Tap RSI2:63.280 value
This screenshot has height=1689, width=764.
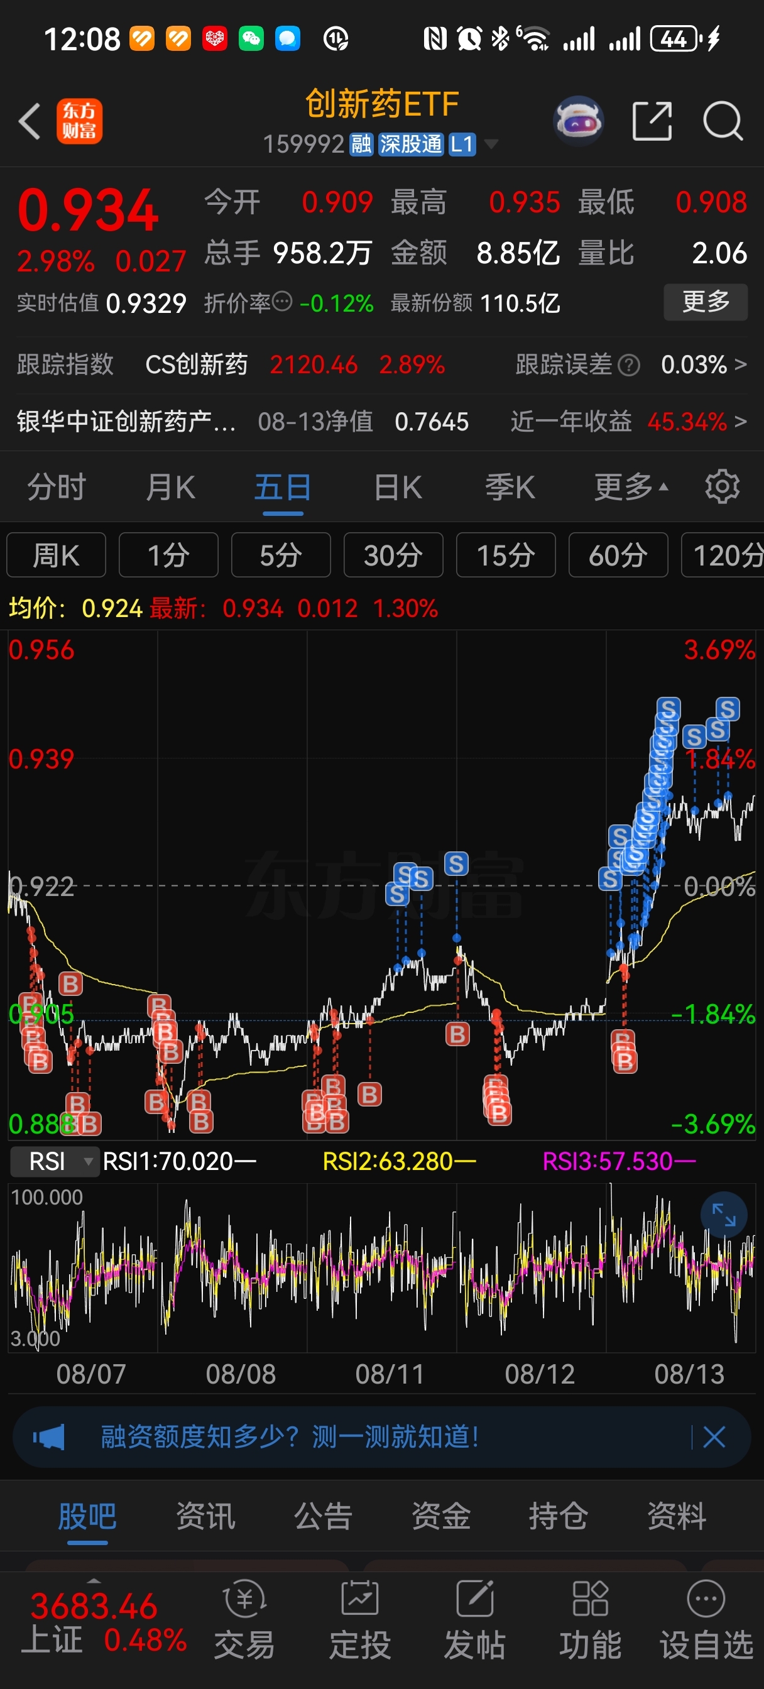click(x=399, y=1161)
